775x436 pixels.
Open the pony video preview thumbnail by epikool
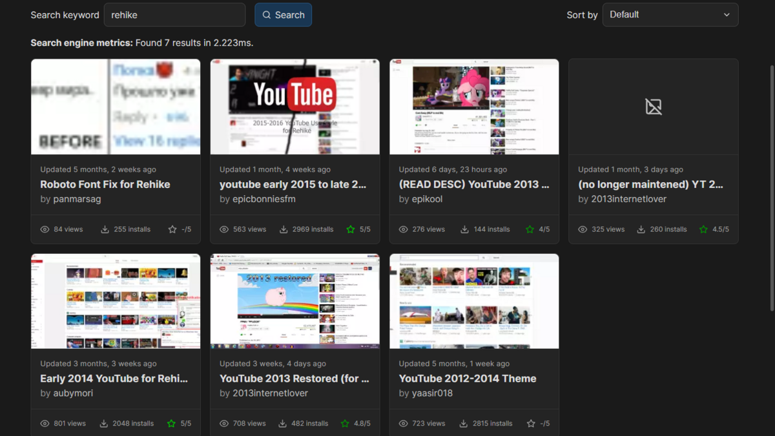[x=474, y=107]
